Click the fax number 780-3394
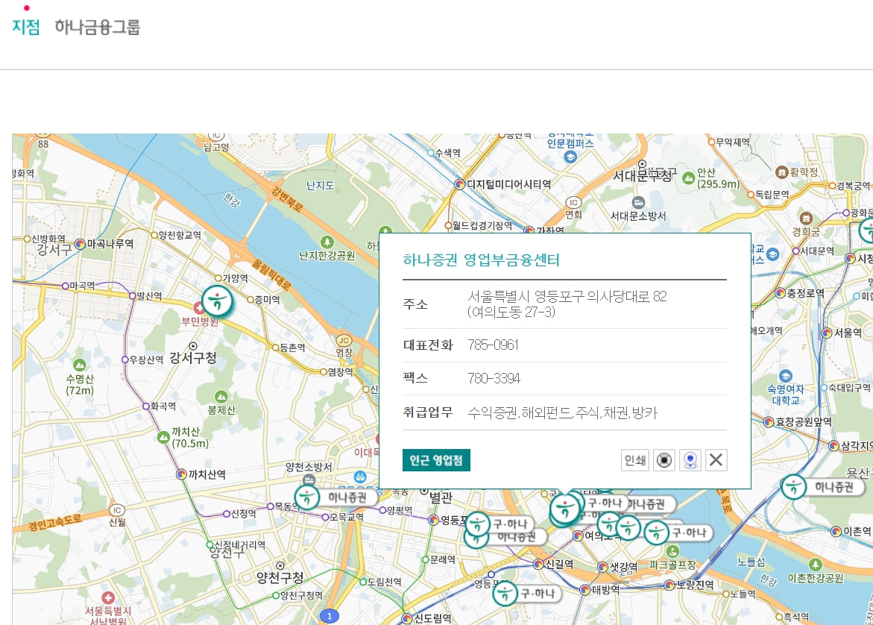Screen dimensions: 873x625 (494, 379)
